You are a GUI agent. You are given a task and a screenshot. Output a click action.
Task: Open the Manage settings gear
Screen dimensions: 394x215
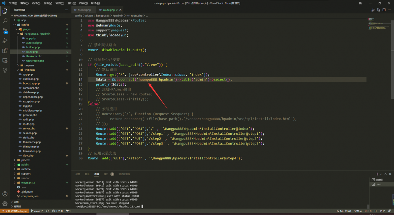pyautogui.click(x=5, y=204)
